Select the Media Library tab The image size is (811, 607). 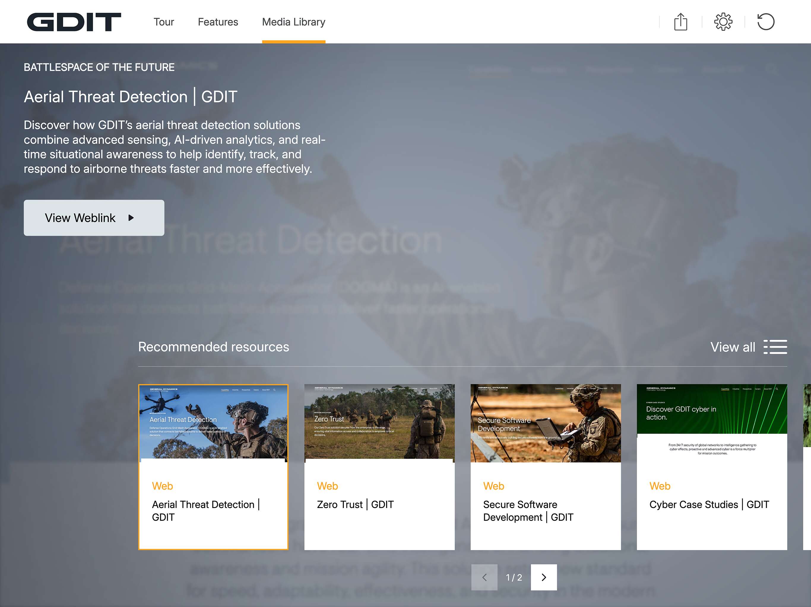pos(294,22)
